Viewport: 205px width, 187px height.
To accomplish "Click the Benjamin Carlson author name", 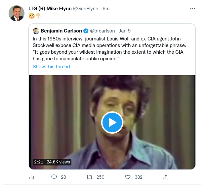I will pos(61,31).
